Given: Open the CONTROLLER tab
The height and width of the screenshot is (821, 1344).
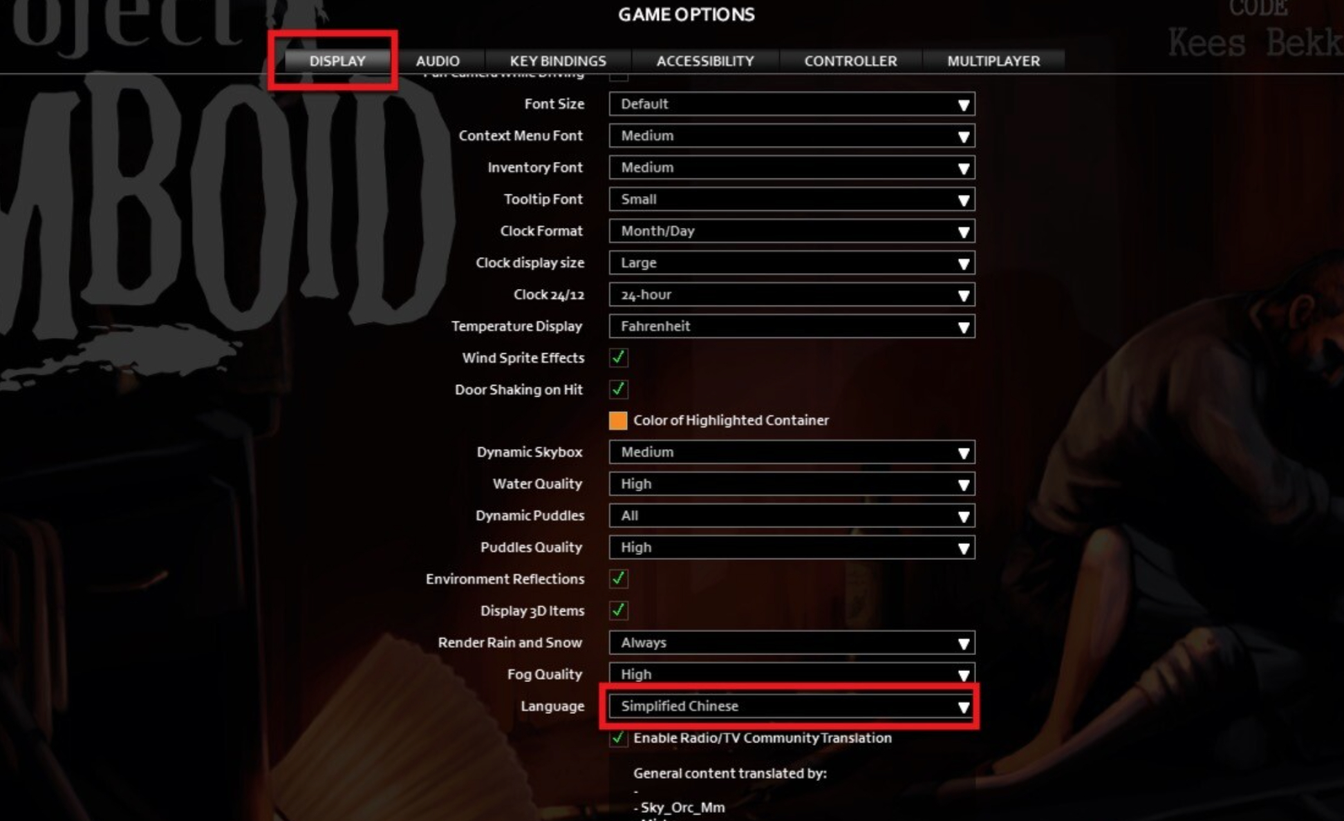Looking at the screenshot, I should click(850, 61).
